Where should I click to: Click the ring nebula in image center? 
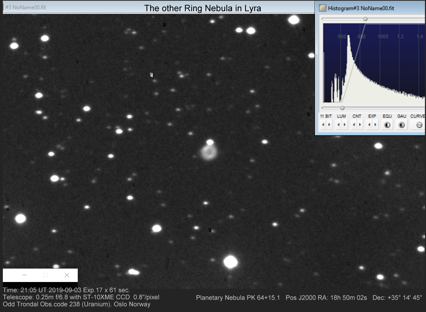209,153
